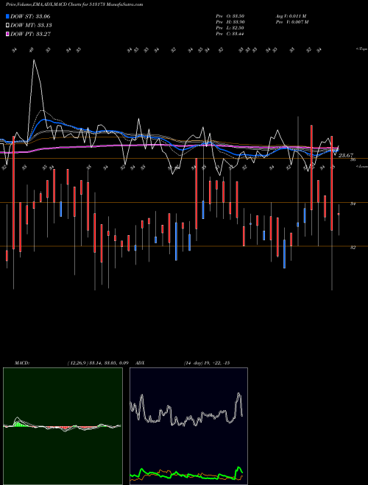
Task: Click the 'Avg V: 0.011 M' value
Action: coord(291,16)
